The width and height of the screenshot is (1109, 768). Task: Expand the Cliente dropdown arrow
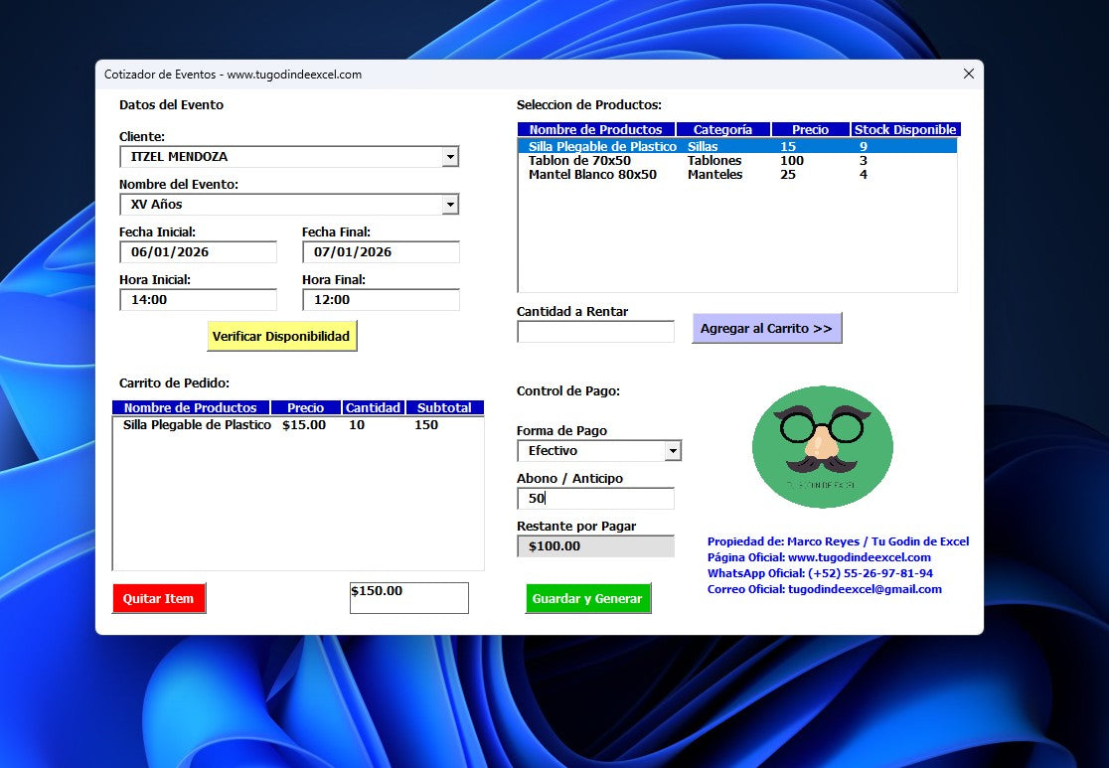point(450,157)
